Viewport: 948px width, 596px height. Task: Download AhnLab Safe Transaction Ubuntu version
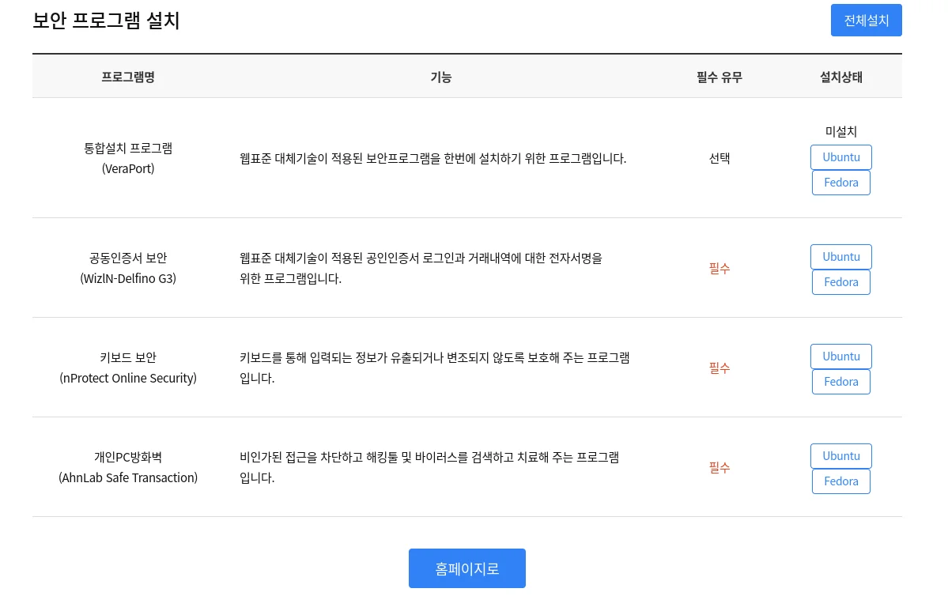coord(840,456)
